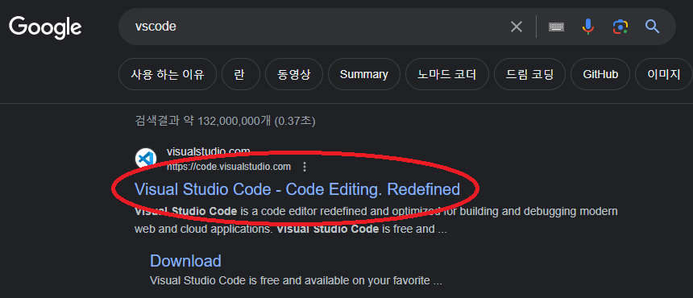Click the magnifier search button

click(653, 27)
